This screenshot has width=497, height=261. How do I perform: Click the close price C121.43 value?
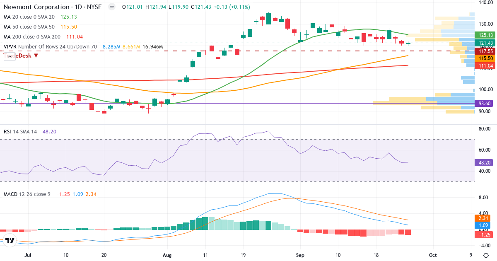click(201, 7)
